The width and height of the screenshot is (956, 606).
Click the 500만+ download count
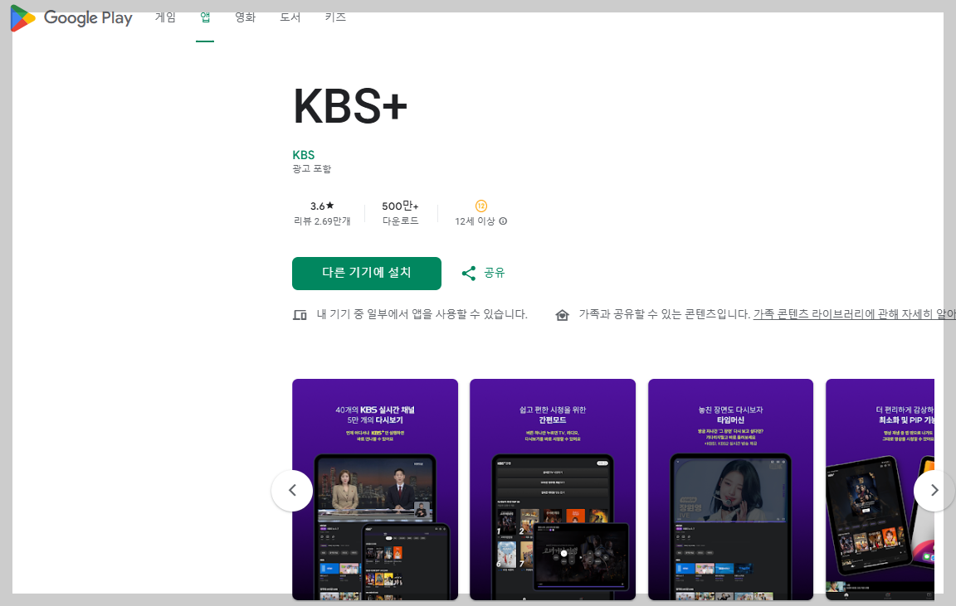400,206
